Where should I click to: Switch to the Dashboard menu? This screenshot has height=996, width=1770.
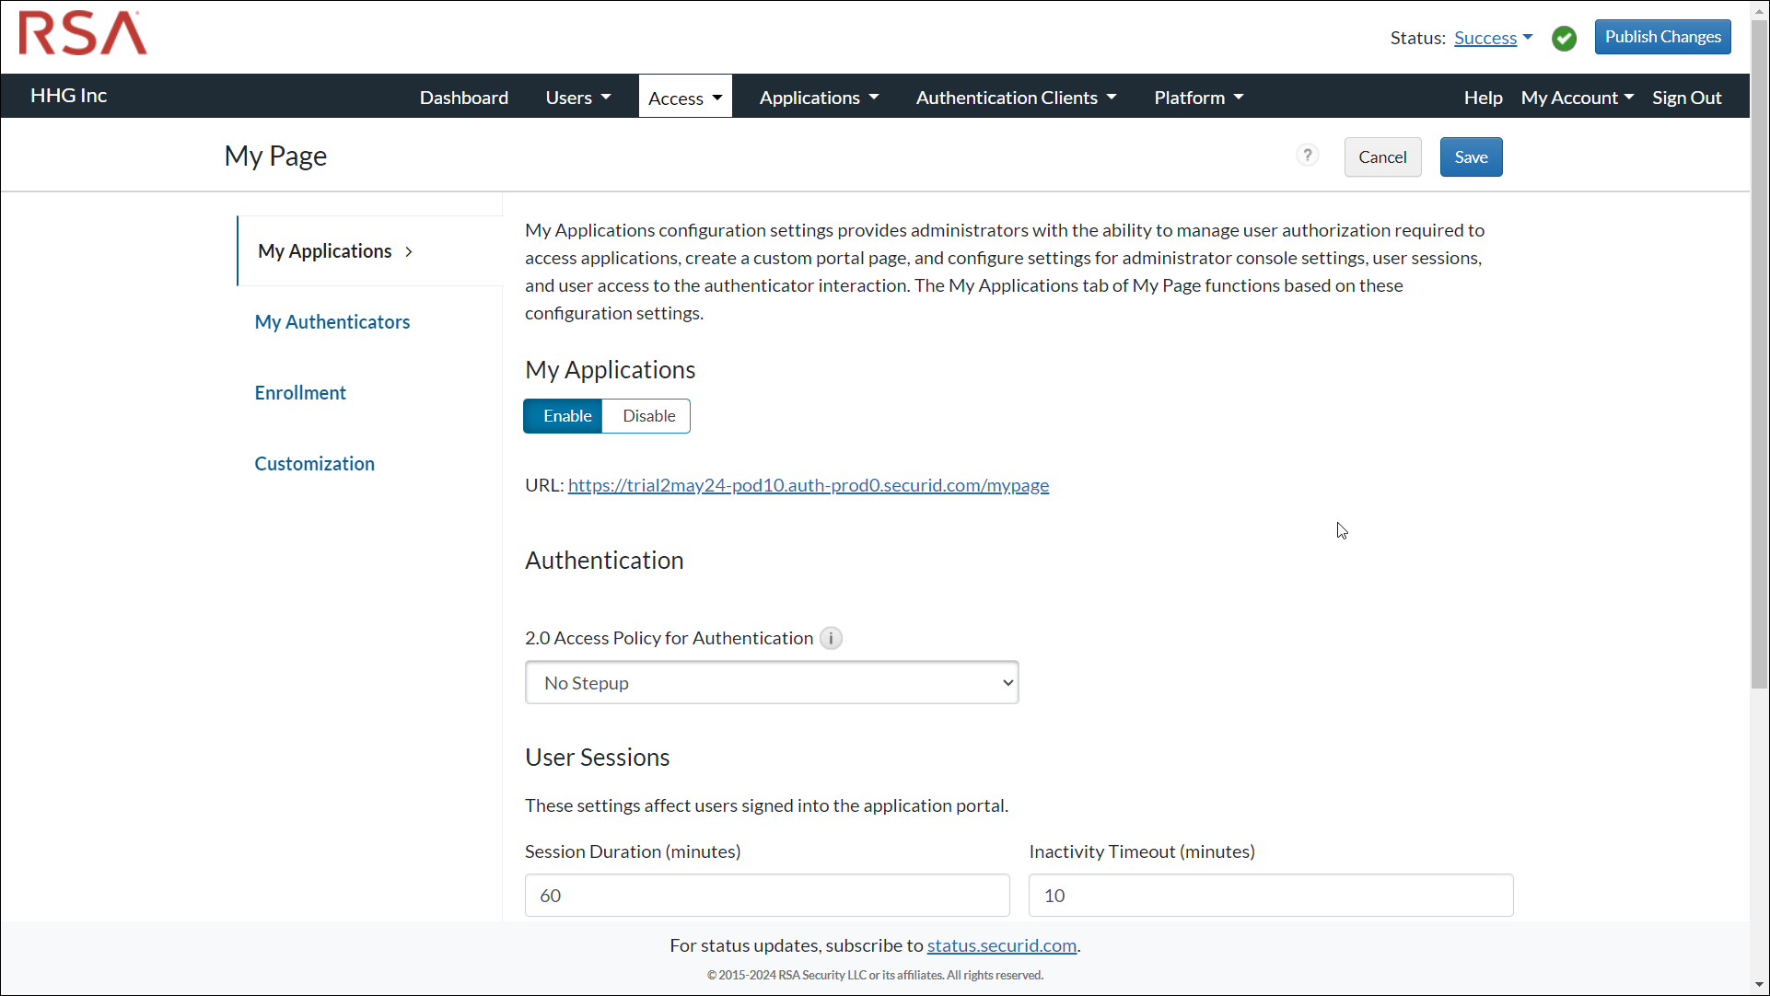(x=463, y=97)
